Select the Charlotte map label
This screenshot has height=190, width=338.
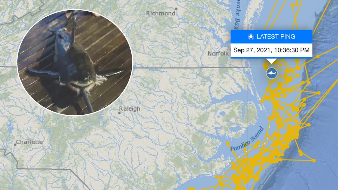29,142
